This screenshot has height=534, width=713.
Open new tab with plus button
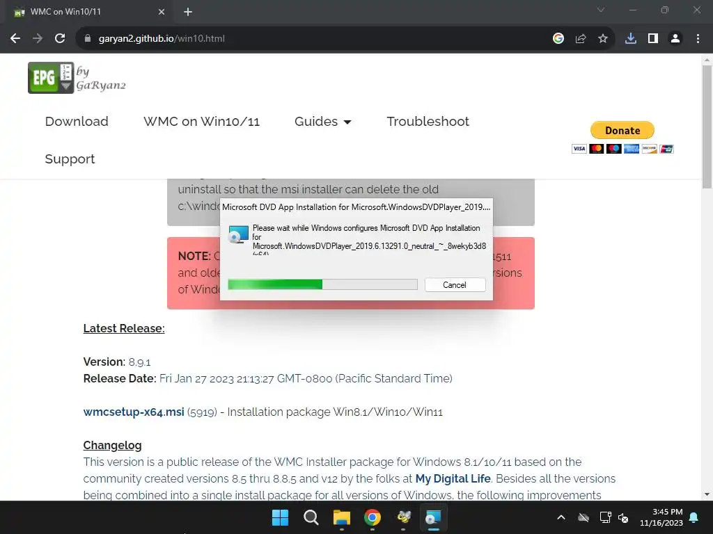(188, 12)
